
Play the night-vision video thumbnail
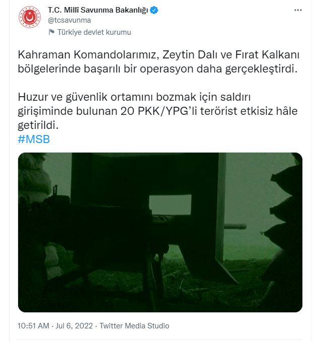[160, 232]
